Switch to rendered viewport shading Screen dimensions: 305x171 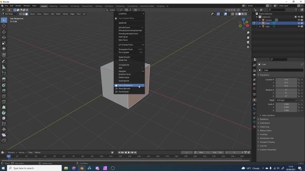(x=246, y=14)
